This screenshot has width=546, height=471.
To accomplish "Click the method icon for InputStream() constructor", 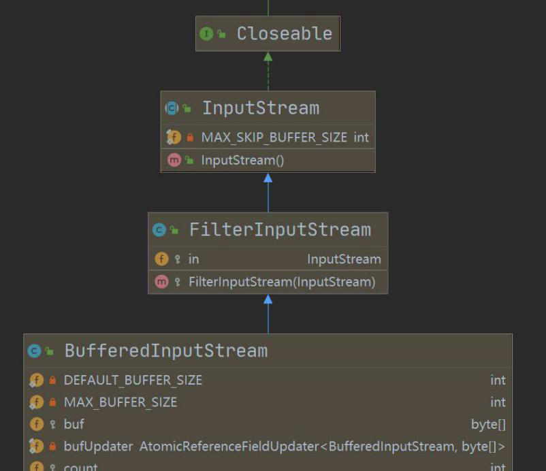I will 174,160.
